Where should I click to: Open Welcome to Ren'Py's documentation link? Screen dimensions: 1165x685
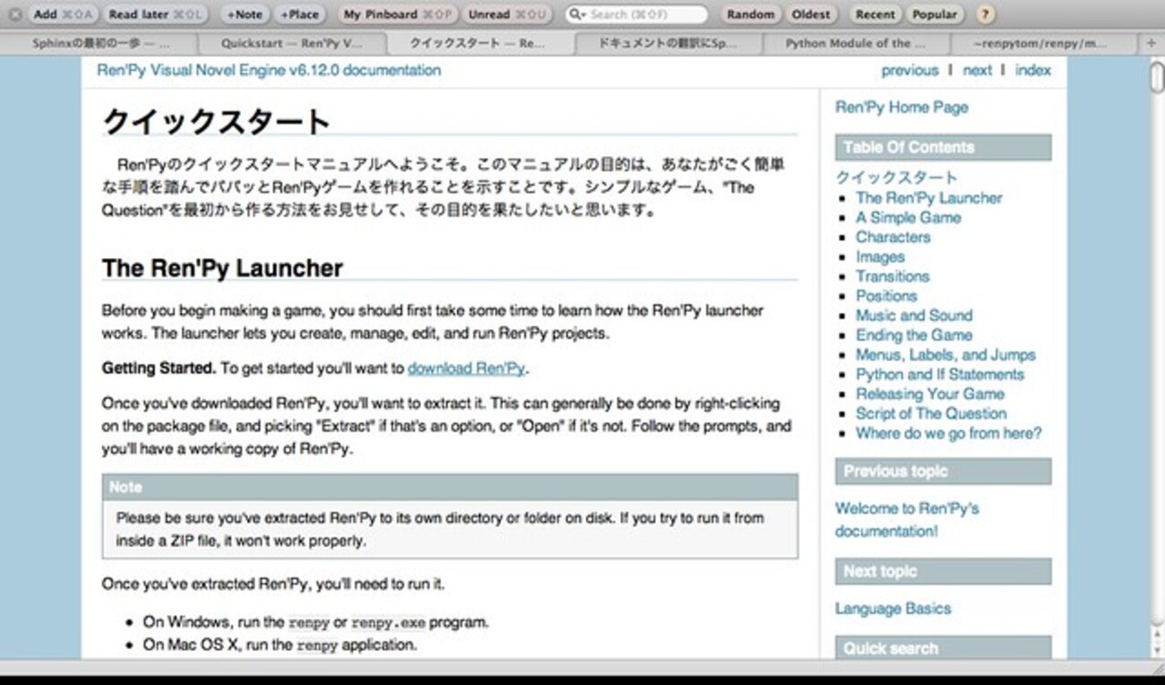tap(907, 520)
